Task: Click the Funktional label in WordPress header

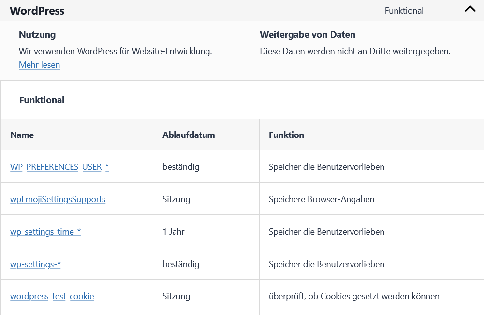Action: [x=404, y=11]
